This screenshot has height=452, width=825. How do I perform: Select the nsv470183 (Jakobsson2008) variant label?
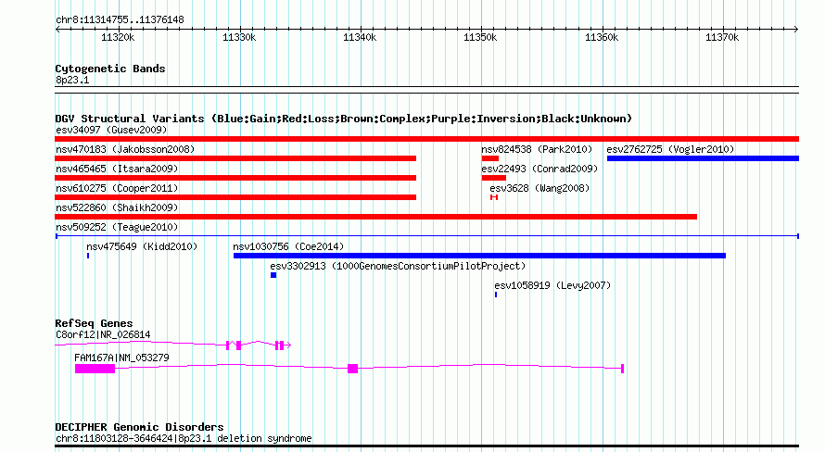[125, 149]
